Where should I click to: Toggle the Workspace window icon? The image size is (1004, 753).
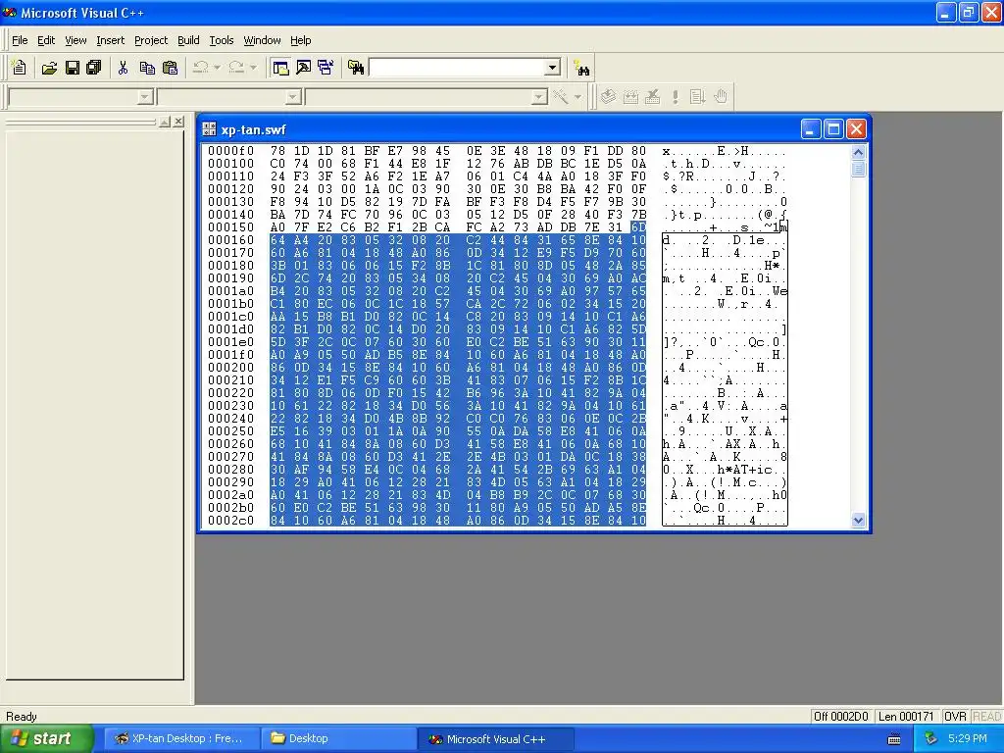coord(280,68)
